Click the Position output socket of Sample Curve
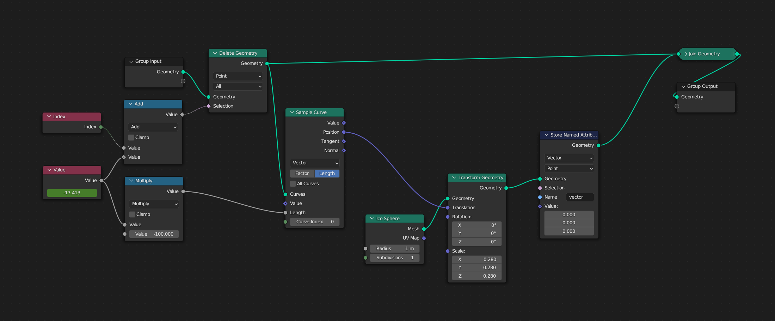The image size is (775, 321). 344,132
